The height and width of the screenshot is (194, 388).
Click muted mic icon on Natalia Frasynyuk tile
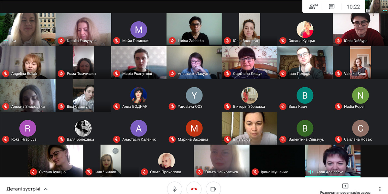[x=61, y=41]
